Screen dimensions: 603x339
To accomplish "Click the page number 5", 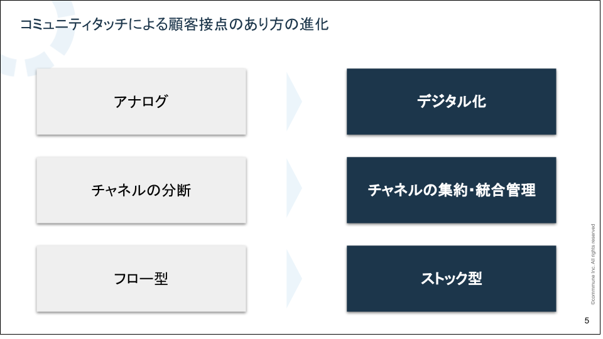I will [x=587, y=321].
